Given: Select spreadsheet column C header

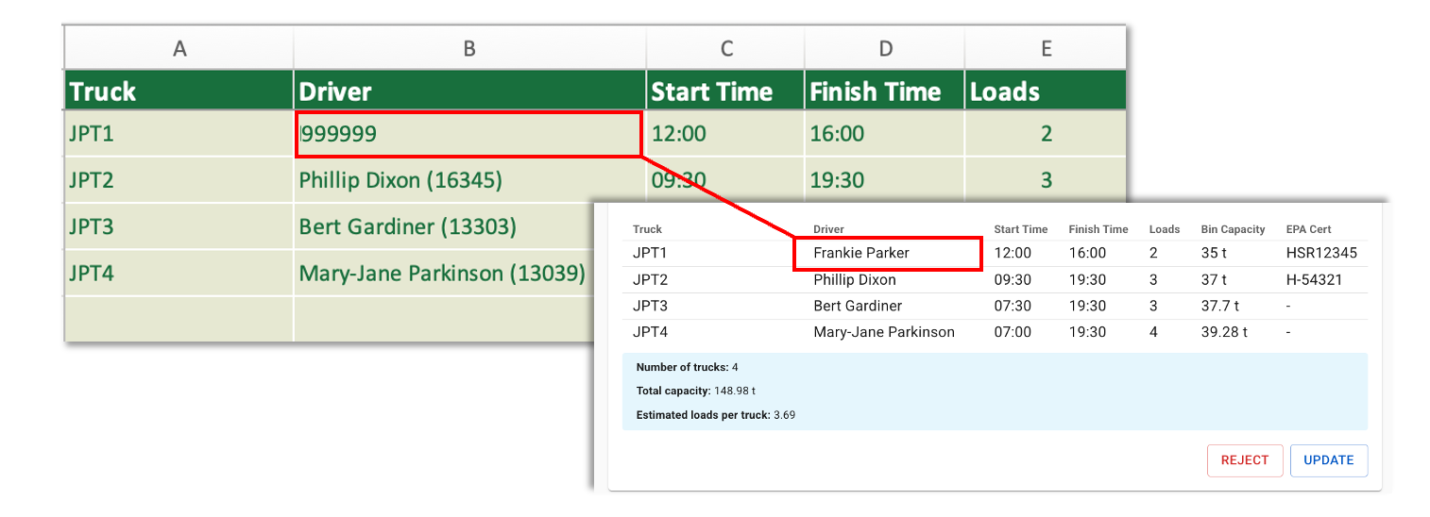Looking at the screenshot, I should click(724, 49).
